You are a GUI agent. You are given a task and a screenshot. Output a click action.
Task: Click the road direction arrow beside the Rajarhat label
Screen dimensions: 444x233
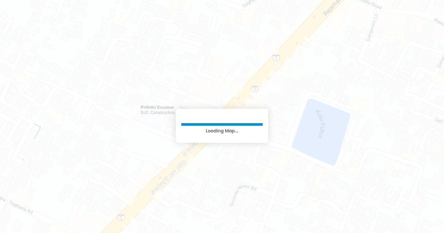[314, 17]
